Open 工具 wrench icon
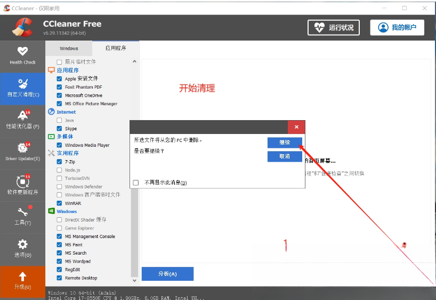436x300 pixels. (x=22, y=212)
